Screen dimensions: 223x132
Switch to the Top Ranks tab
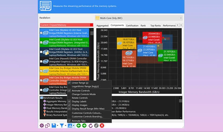point(156,25)
